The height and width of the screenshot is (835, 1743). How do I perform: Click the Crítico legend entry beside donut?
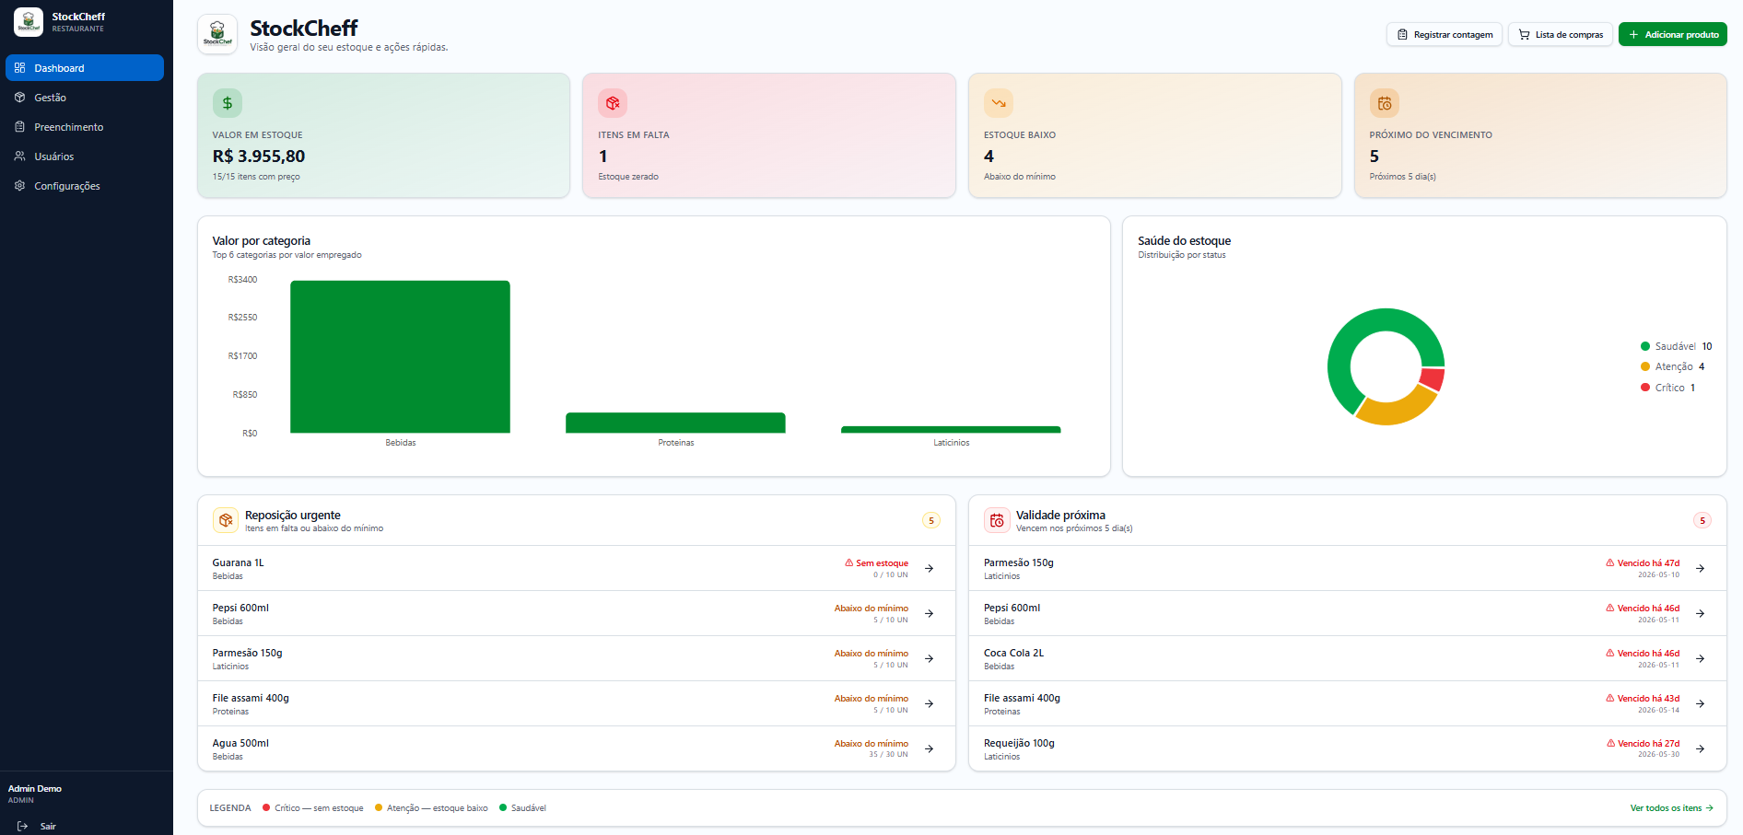click(1667, 388)
